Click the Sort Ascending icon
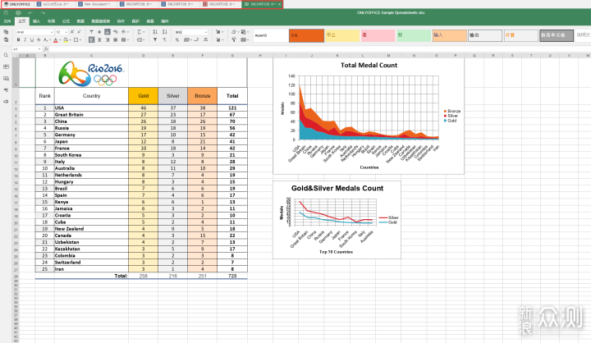Screen dimensions: 591x343 (155, 32)
